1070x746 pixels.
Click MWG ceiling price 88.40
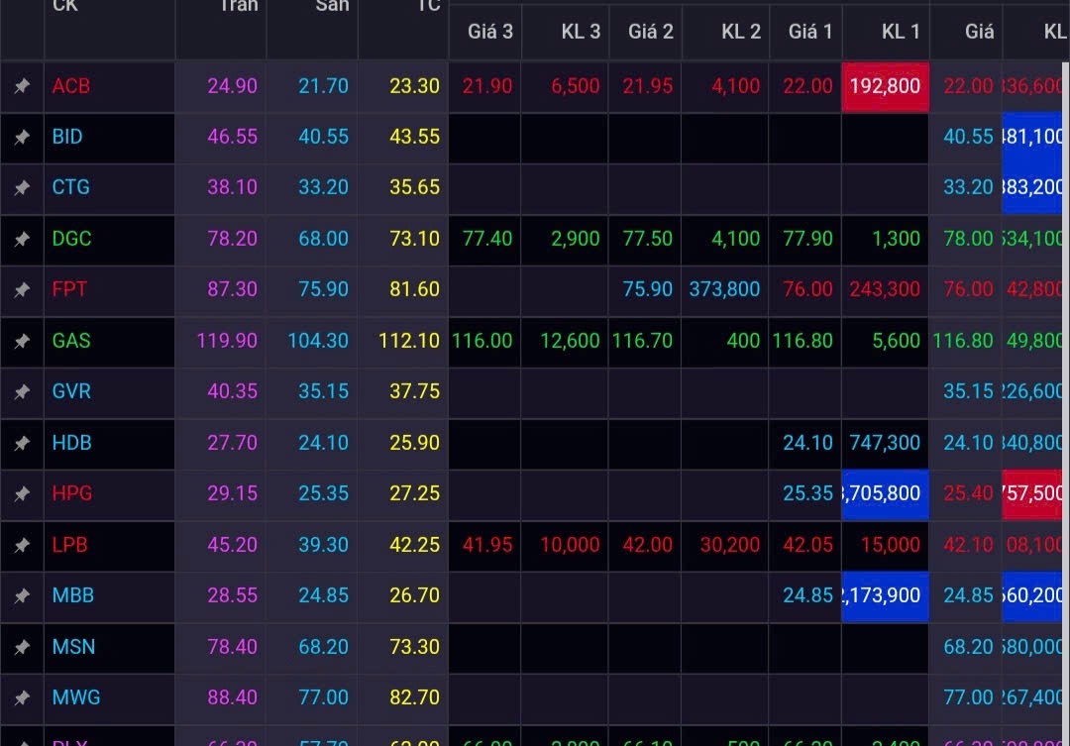pos(232,696)
